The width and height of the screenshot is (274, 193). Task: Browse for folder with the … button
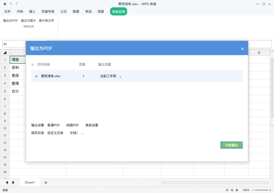82,133
